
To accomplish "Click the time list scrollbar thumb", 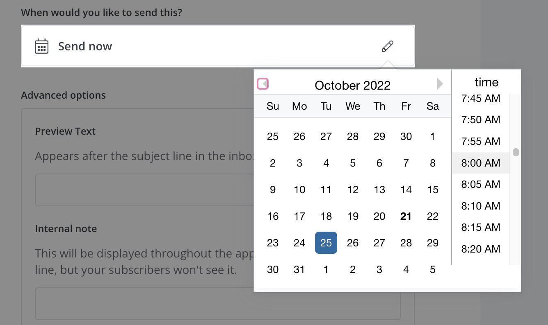I will [x=516, y=152].
